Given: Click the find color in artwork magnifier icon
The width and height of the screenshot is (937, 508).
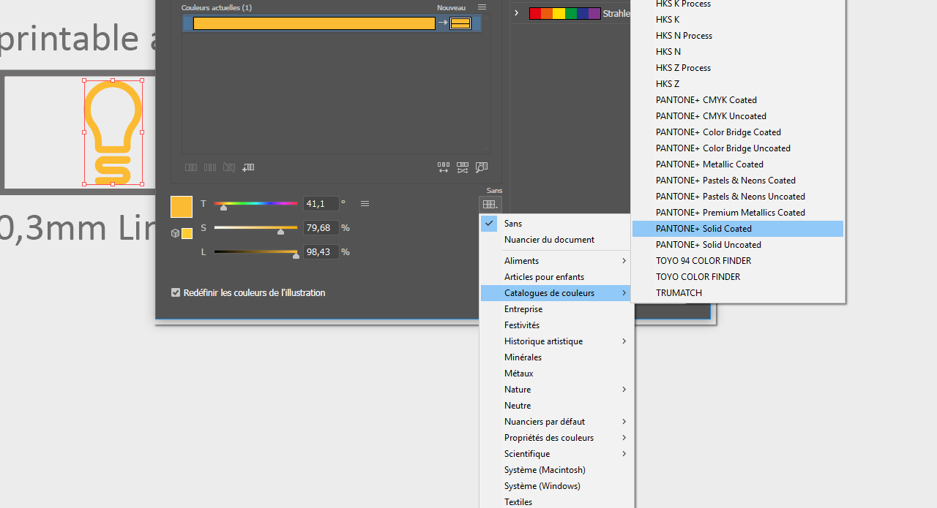Looking at the screenshot, I should [482, 167].
